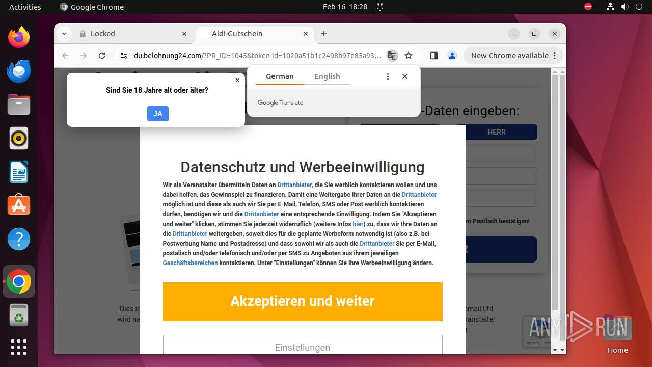Viewport: 652px width, 367px height.
Task: Close the Google Translate popup
Action: click(x=405, y=76)
